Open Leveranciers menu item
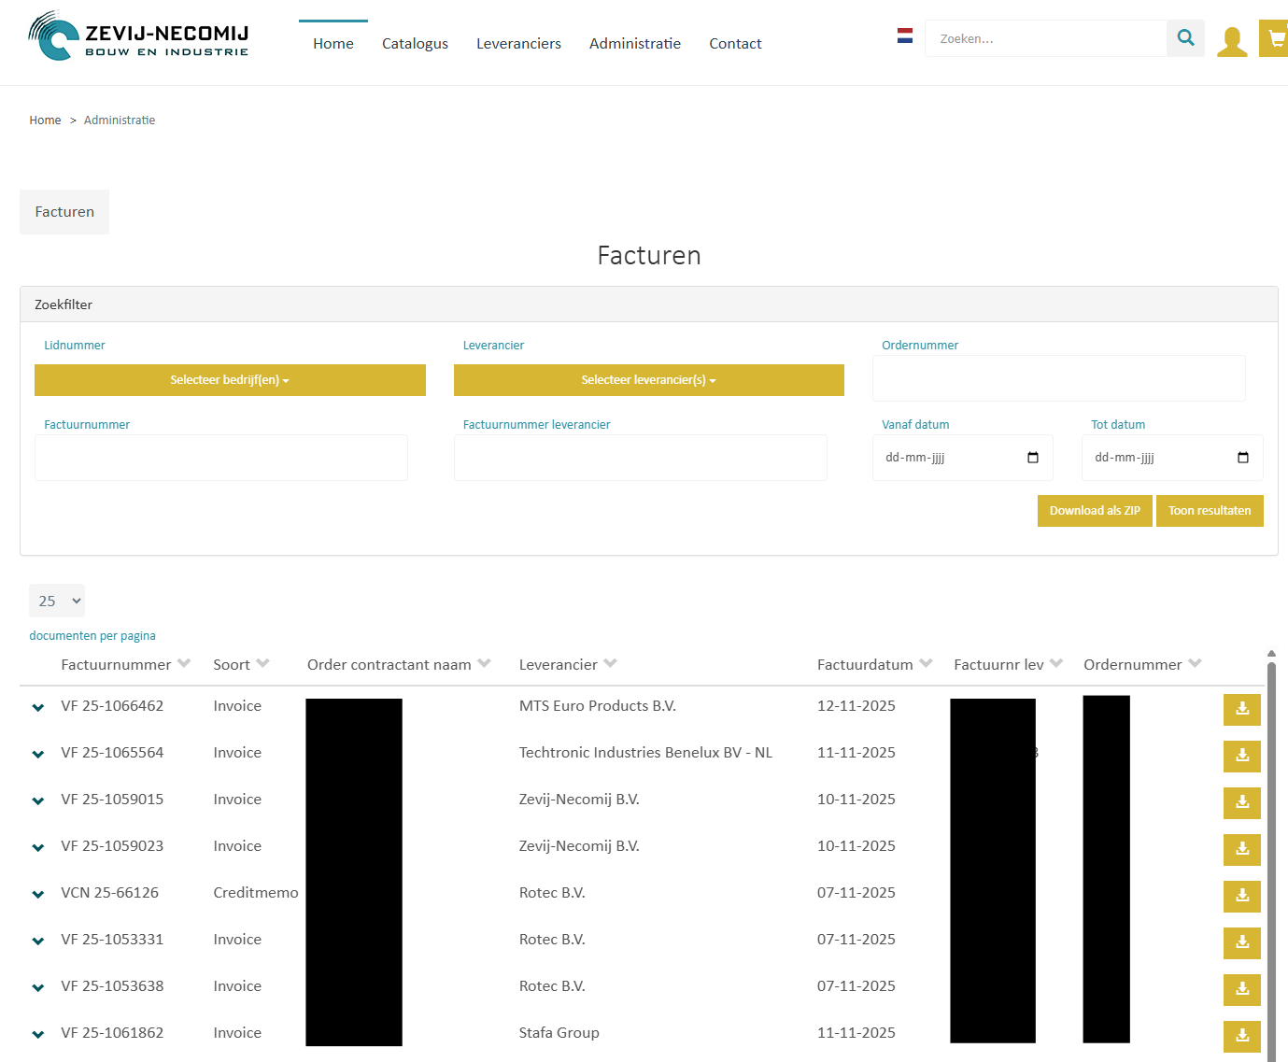Image resolution: width=1288 pixels, height=1062 pixels. (x=518, y=44)
